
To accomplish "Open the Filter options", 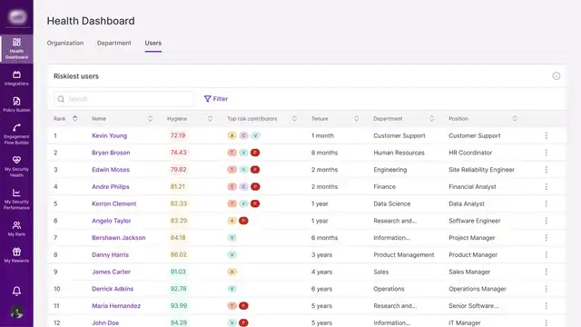I will pyautogui.click(x=216, y=99).
